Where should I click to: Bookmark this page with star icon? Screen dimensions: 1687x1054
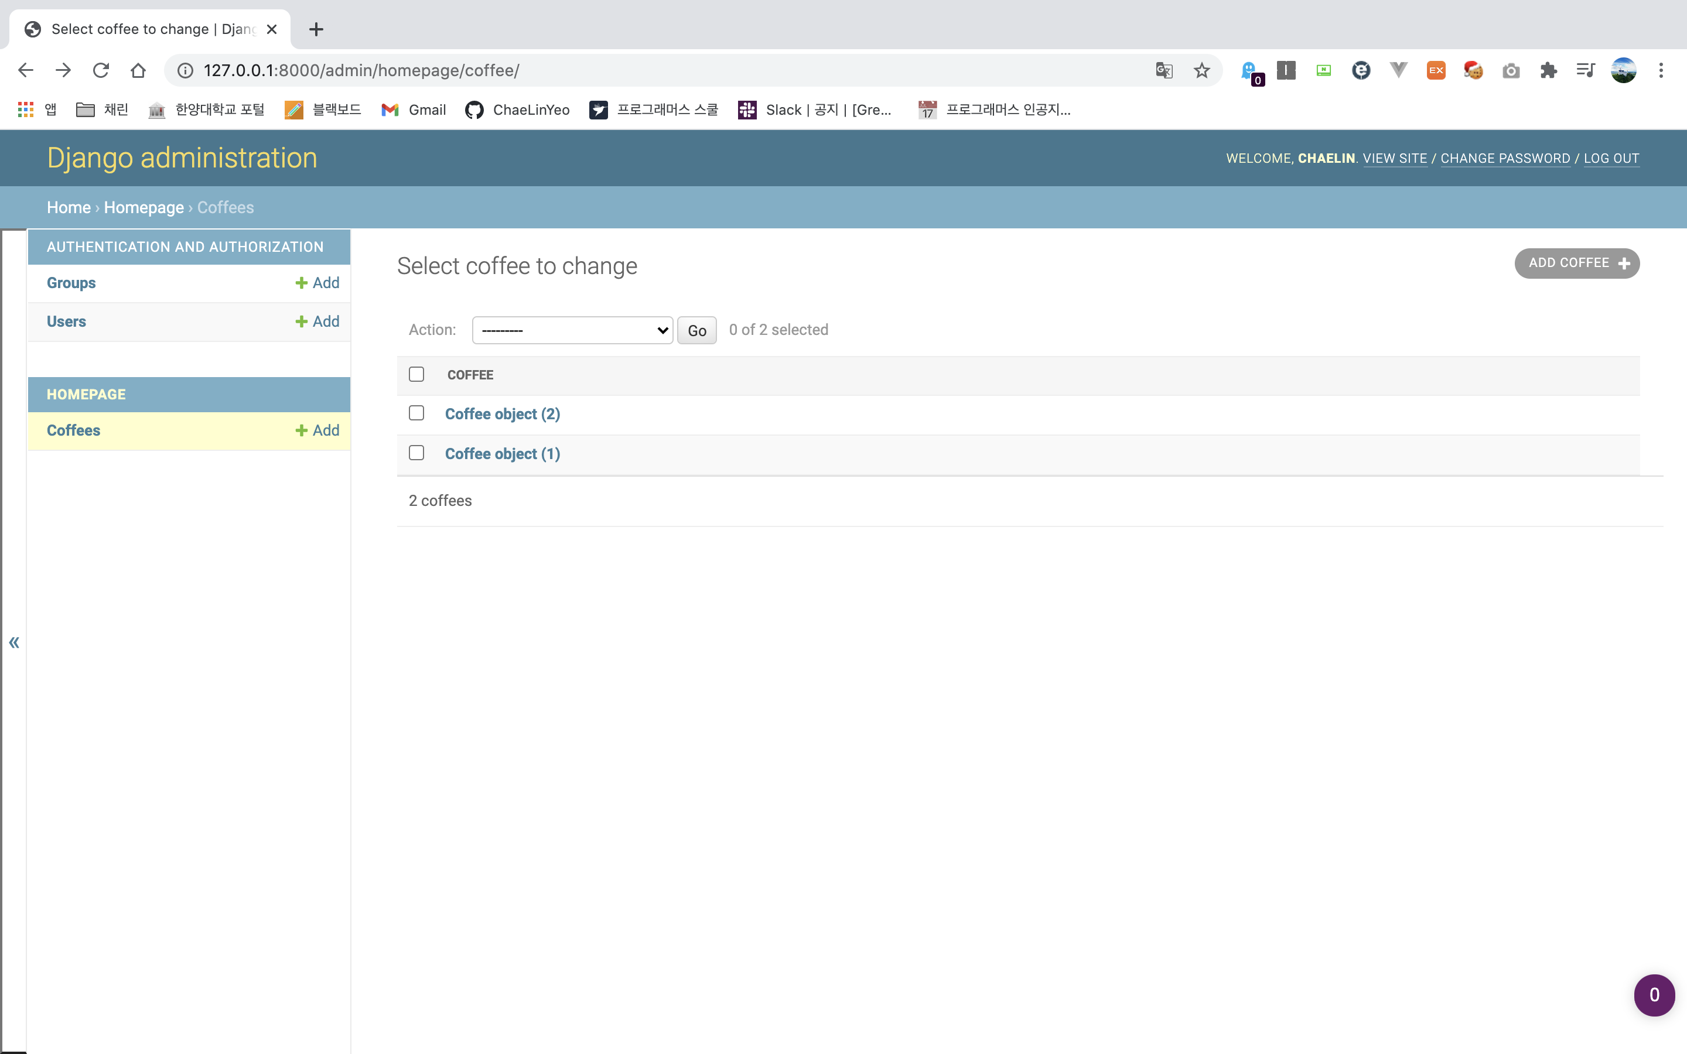(x=1201, y=70)
